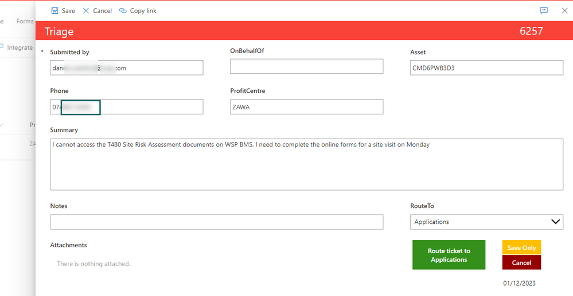Close the Triage form panel
Viewport: 573px width, 296px height.
point(564,10)
